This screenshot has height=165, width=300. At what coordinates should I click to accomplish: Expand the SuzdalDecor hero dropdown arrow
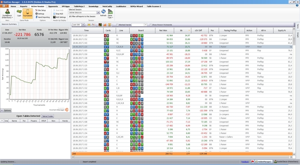pos(12,18)
